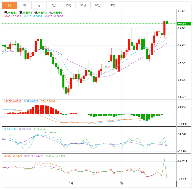
Task: Switch to the weekly 周 tab
Action: click(24, 5)
